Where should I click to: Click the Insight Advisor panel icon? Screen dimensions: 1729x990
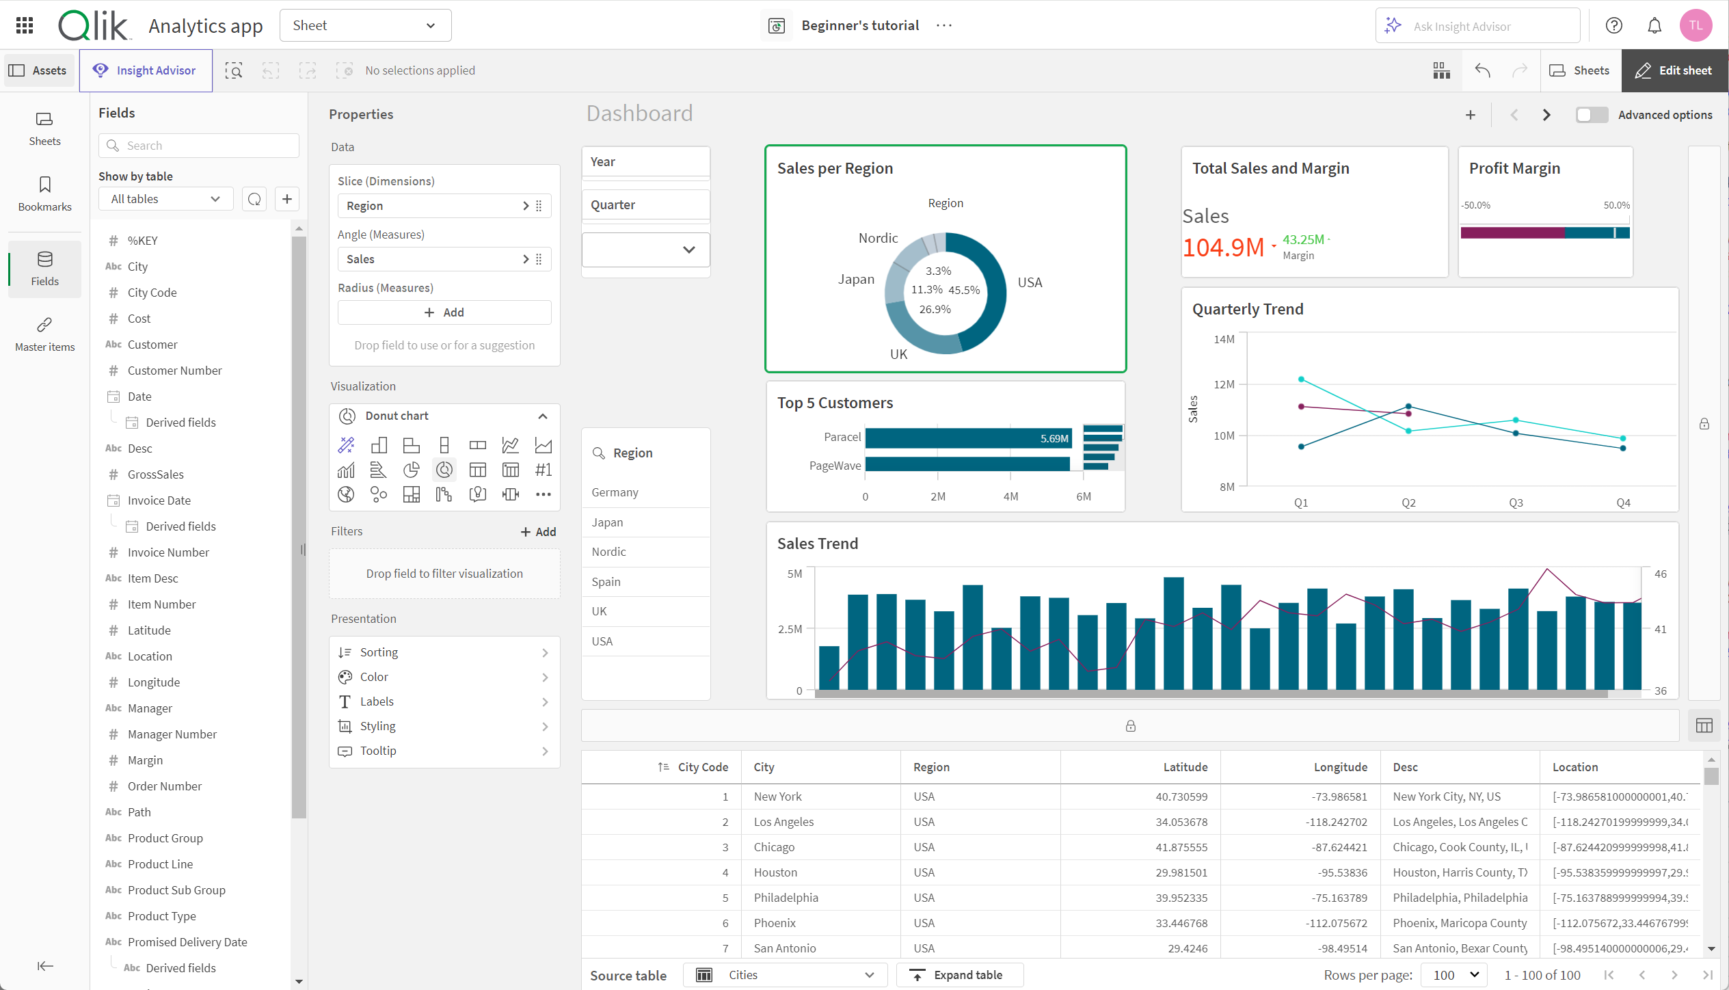[x=145, y=70]
